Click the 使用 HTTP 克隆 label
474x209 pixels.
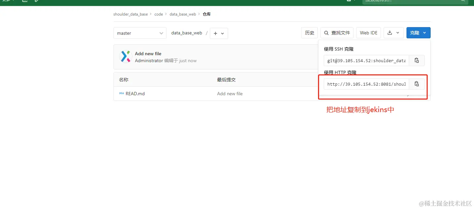pos(340,72)
